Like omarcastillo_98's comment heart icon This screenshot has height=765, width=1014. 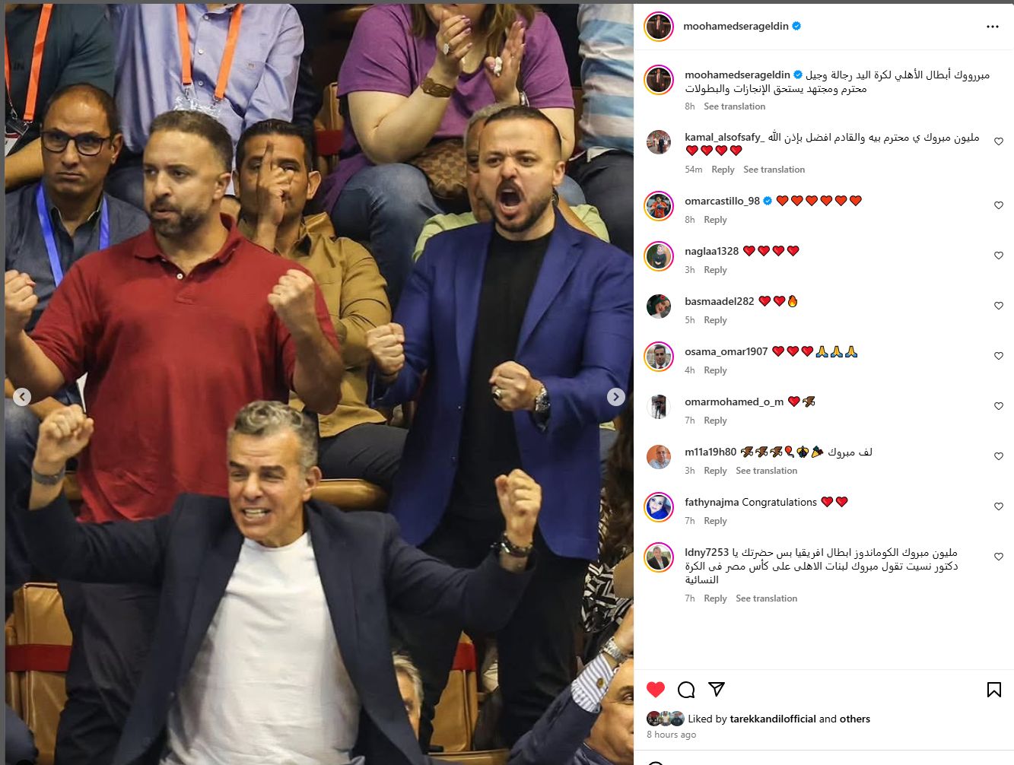click(x=999, y=205)
